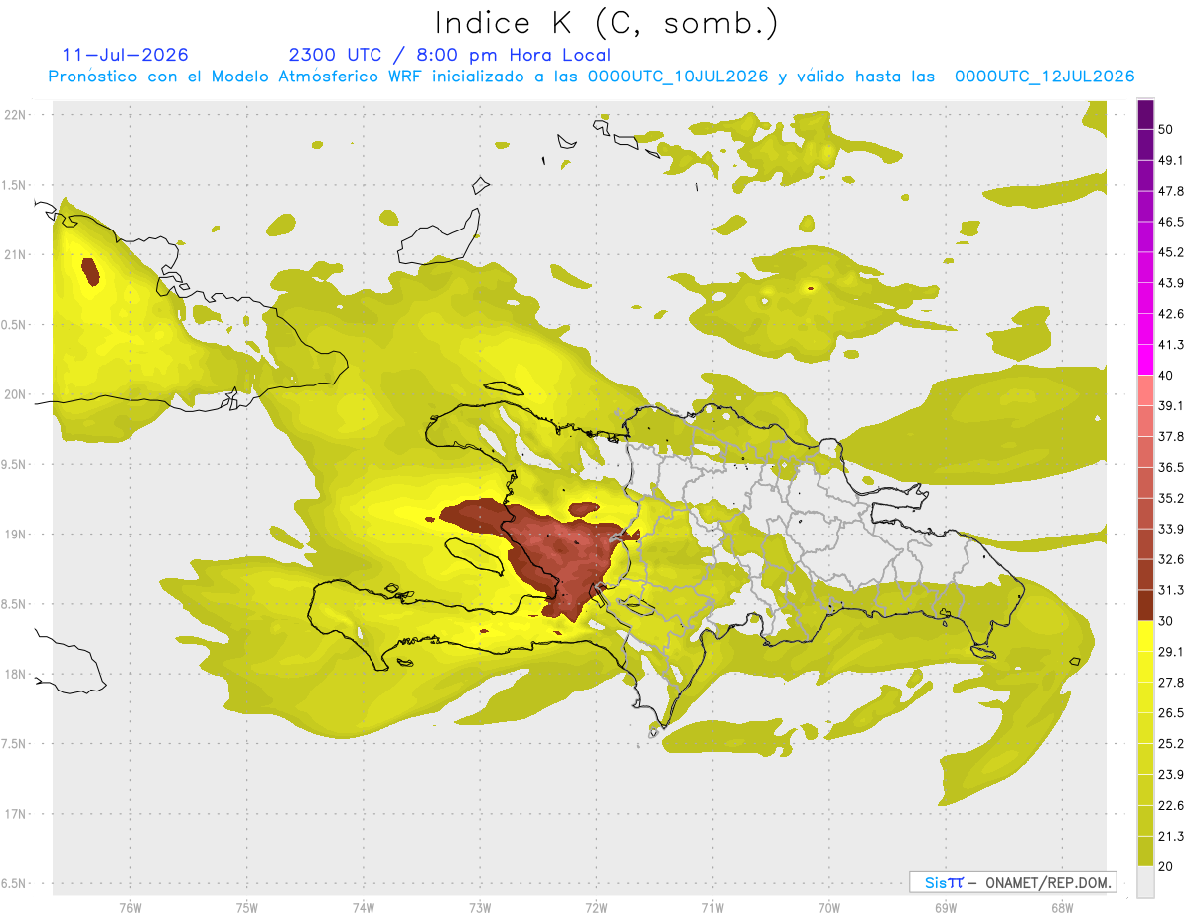Click the title "Indice K (C, somb.)"
Screen dimensions: 1192x921
click(x=607, y=23)
